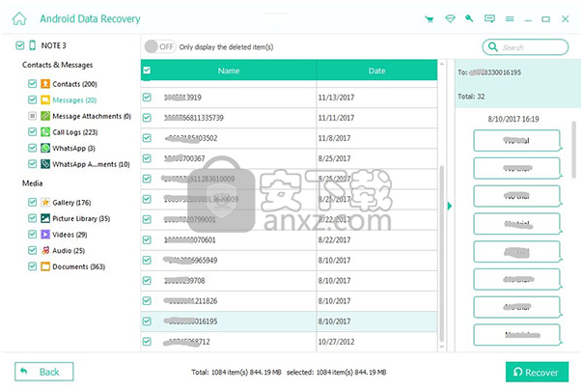Select the message row ending 070601
Image resolution: width=583 pixels, height=392 pixels.
(289, 239)
